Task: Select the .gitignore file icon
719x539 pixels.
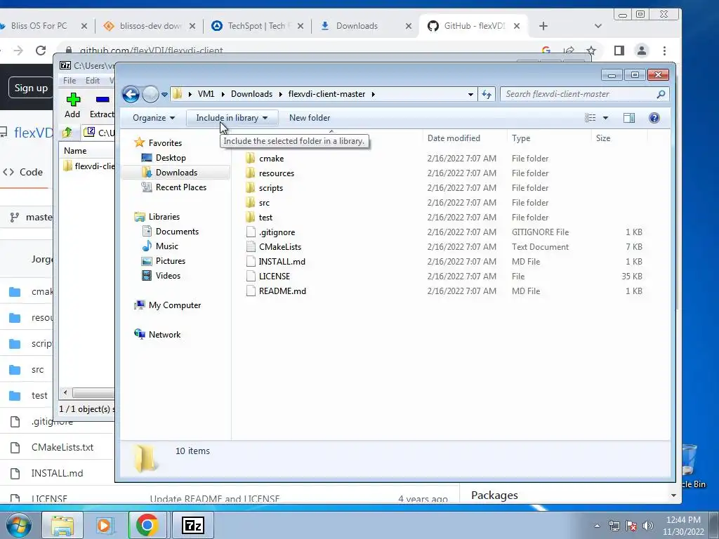Action: [x=251, y=232]
